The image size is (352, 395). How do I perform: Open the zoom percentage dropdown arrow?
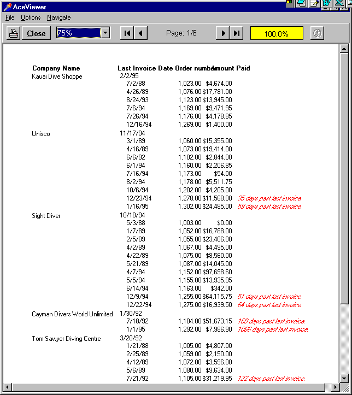click(105, 33)
